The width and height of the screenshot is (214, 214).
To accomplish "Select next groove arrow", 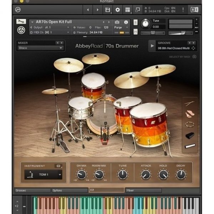I will point(194,43).
